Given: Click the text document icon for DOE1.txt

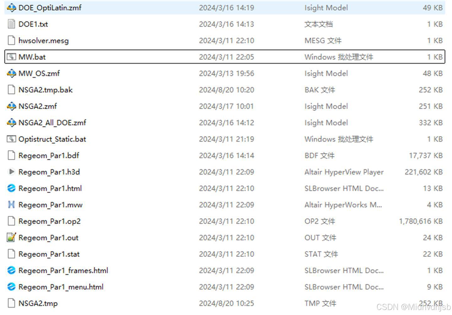Looking at the screenshot, I should 12,24.
